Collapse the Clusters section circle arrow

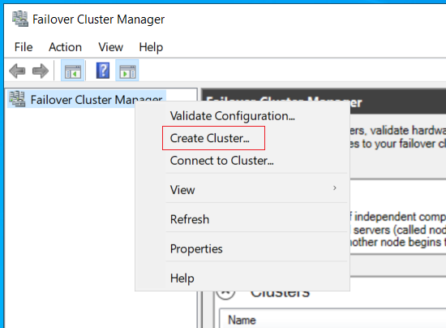(225, 293)
